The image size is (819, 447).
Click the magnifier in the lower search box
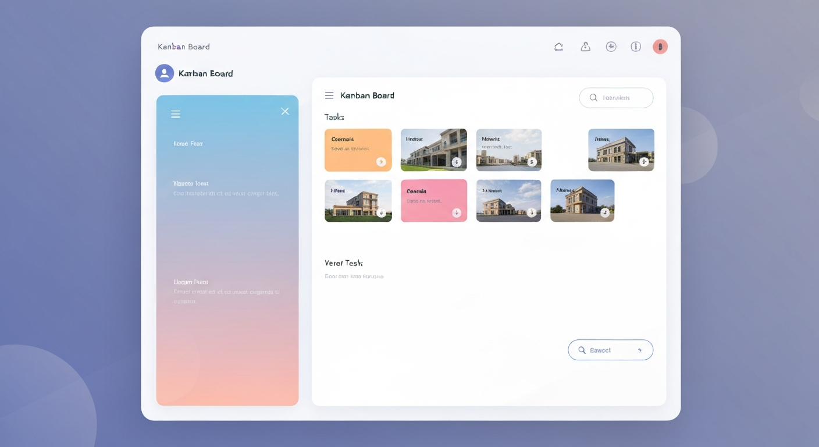tap(582, 350)
